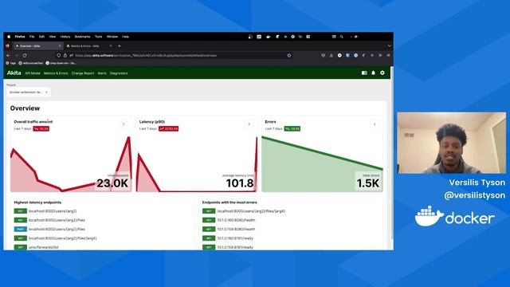
Task: Expand the Latency (p90) card arrow
Action: (x=249, y=124)
